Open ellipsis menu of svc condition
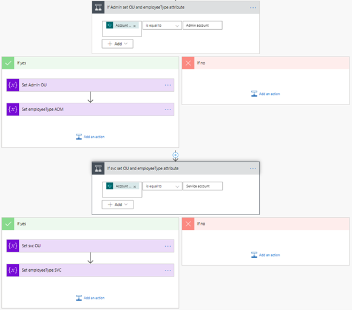352x310 pixels. [x=253, y=168]
